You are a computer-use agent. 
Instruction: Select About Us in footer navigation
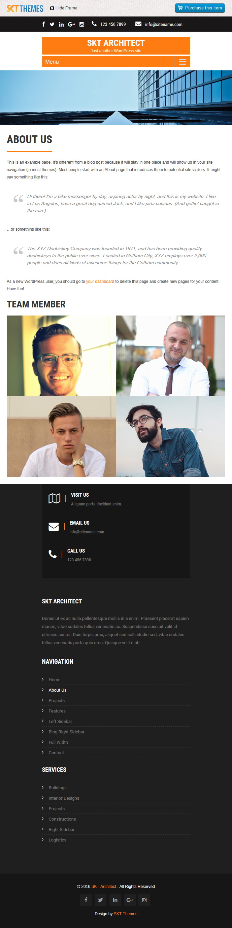click(58, 690)
